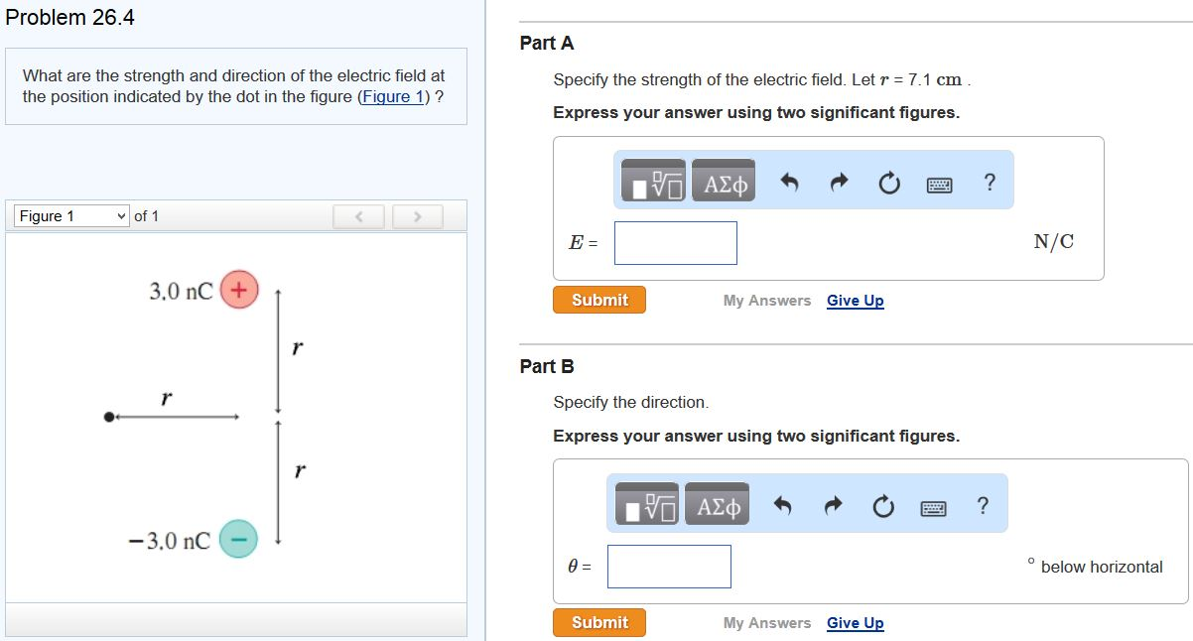Click Give Up for Part A

tap(856, 300)
